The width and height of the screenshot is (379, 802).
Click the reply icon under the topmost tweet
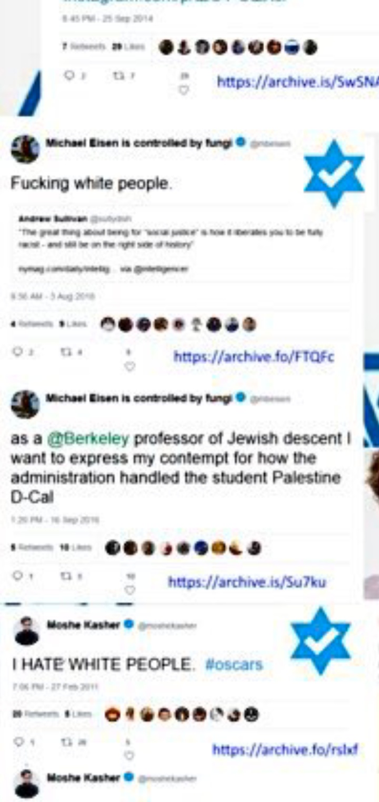click(68, 76)
